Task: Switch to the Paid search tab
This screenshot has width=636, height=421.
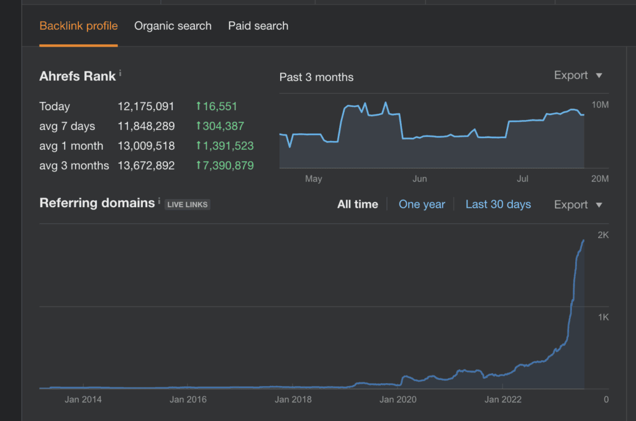Action: [x=258, y=26]
